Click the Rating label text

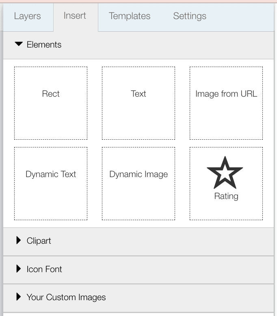point(226,196)
